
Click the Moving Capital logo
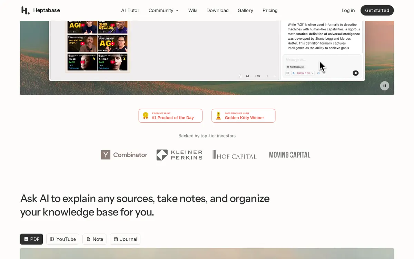(289, 155)
